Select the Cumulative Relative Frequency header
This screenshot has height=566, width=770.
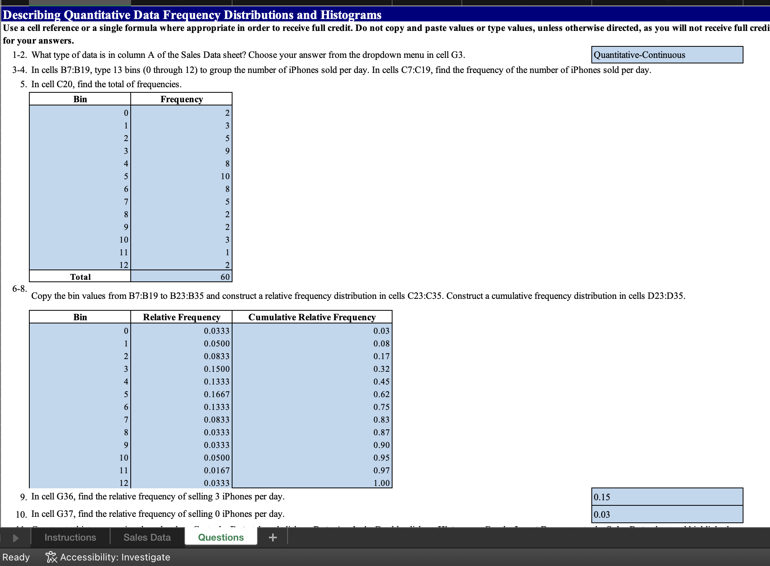312,317
